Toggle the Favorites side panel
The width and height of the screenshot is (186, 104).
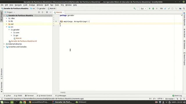coord(1,87)
